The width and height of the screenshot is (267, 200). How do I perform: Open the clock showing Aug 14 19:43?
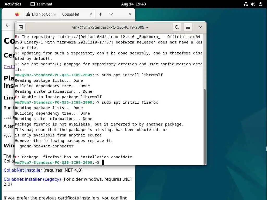[x=133, y=4]
